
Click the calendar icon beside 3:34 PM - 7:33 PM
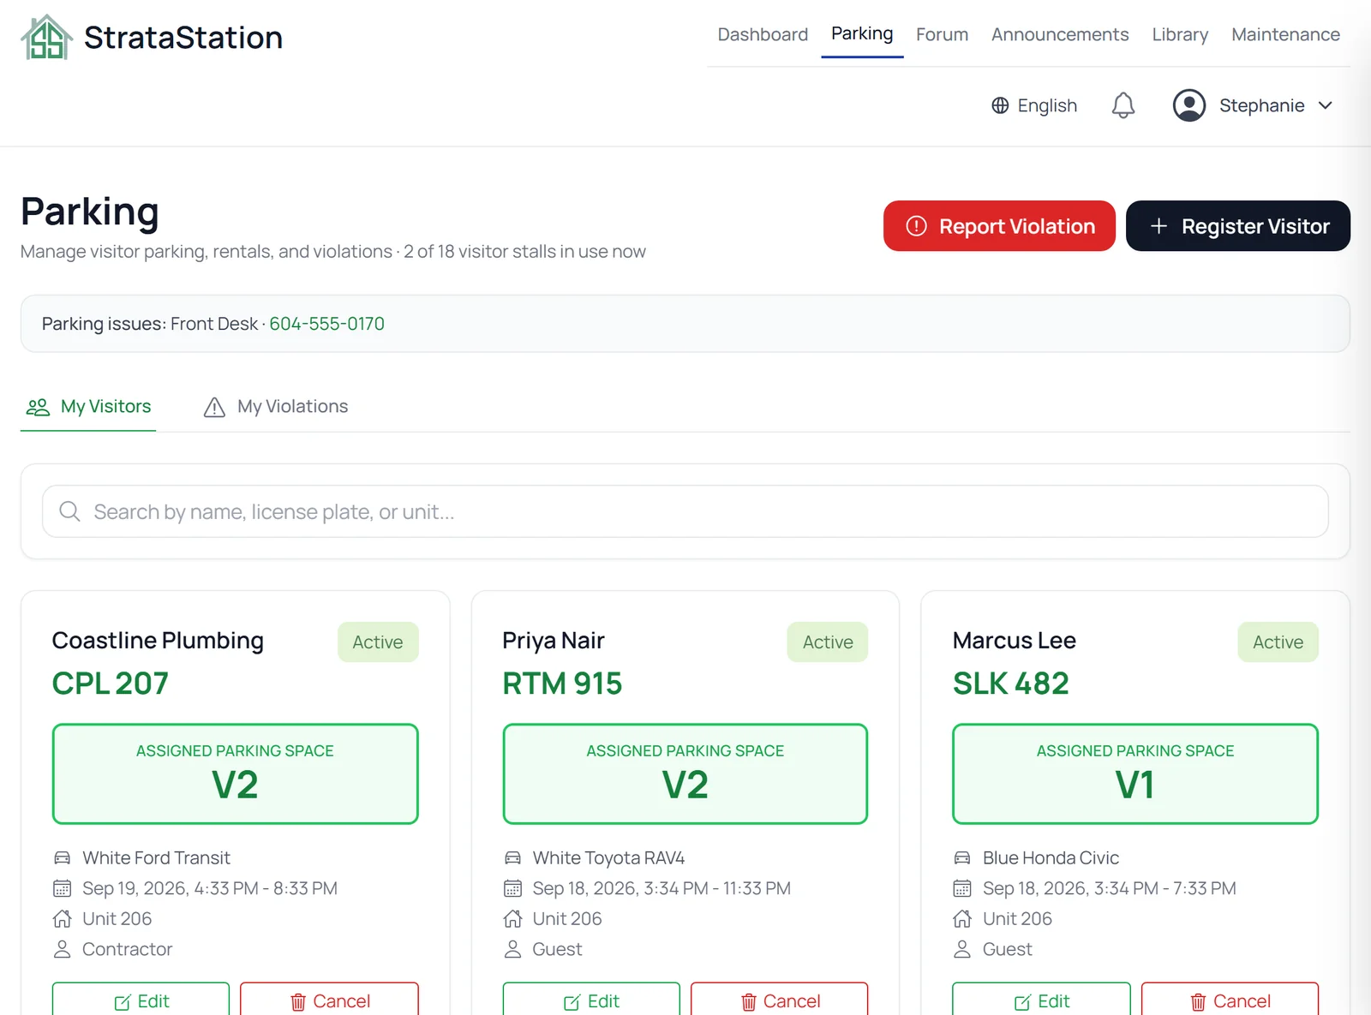962,888
